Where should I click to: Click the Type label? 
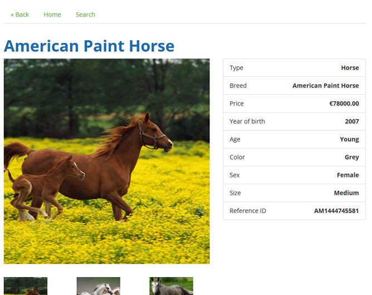(x=236, y=68)
